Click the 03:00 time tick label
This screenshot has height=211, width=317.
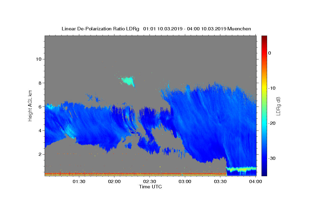tap(185, 181)
